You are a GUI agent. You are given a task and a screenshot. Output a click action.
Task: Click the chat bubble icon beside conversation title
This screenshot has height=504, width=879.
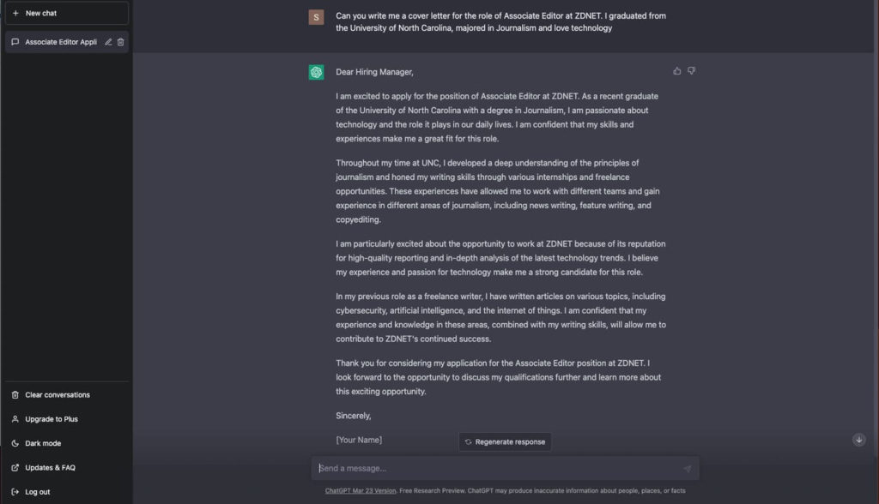15,42
